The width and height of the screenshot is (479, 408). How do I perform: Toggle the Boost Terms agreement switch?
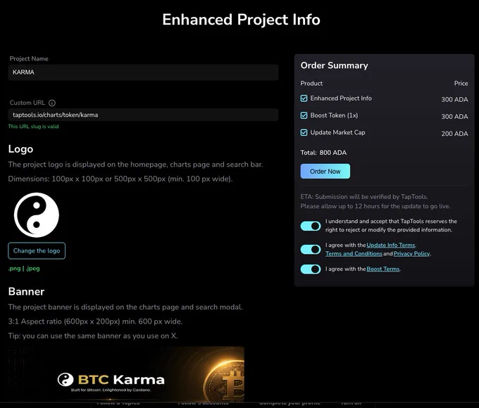311,269
